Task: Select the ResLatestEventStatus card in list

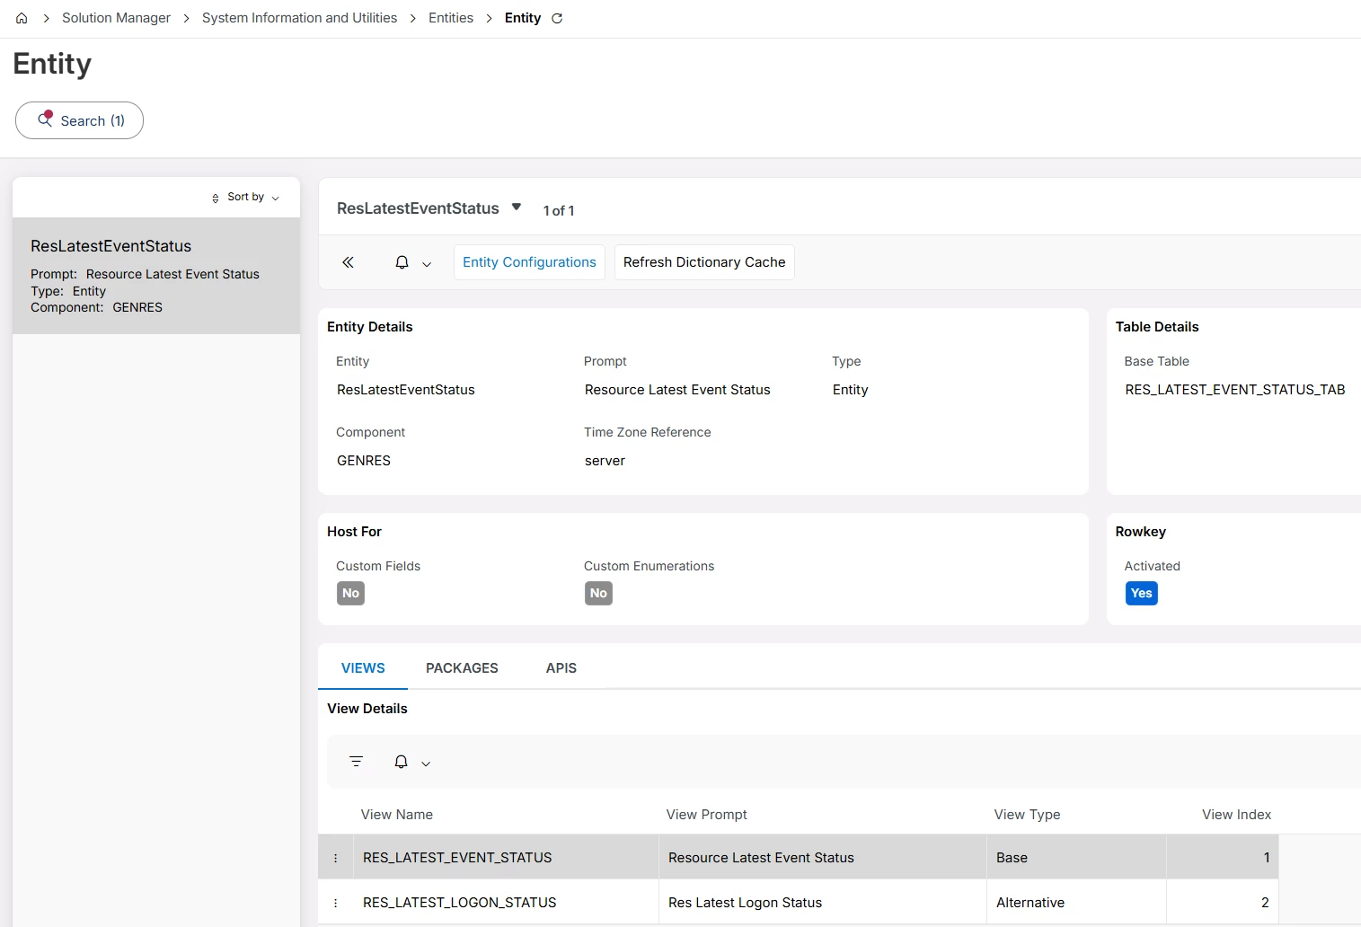Action: pos(156,276)
